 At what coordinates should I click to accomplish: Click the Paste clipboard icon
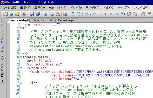click(x=58, y=14)
